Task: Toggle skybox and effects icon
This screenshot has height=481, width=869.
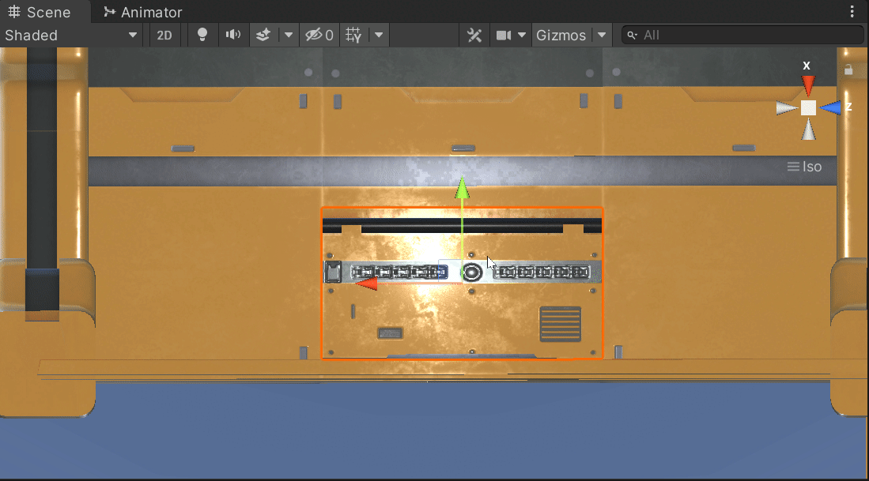Action: point(263,35)
